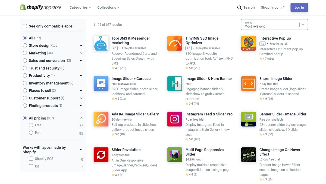Expand Places to sell chevron

(81, 91)
